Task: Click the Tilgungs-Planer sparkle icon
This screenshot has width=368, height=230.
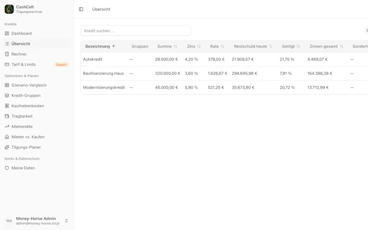Action: 7,147
